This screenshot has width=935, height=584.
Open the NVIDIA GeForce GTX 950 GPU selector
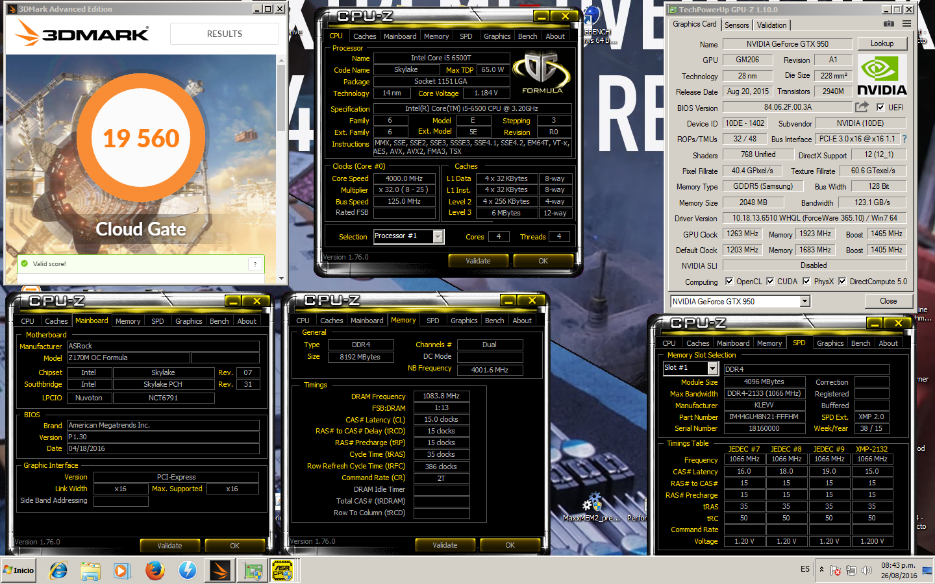coord(805,301)
